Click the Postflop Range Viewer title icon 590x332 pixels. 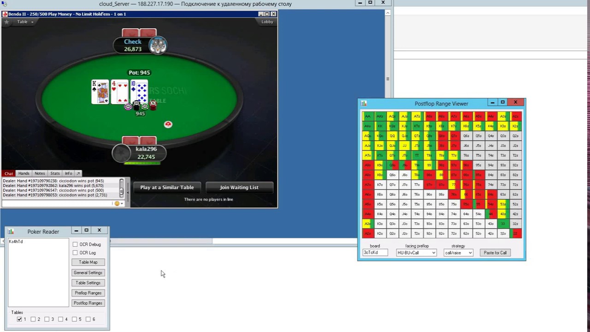[364, 104]
